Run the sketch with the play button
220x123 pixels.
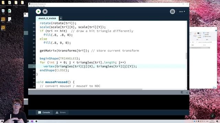[38, 12]
